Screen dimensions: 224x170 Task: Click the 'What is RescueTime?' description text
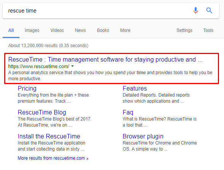pyautogui.click(x=160, y=122)
